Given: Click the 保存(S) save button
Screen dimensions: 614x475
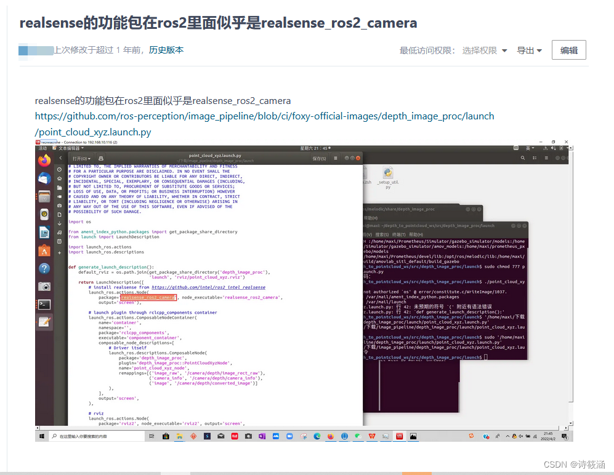Looking at the screenshot, I should coord(319,159).
